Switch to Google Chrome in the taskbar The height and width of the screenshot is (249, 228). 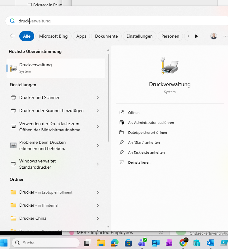pyautogui.click(x=183, y=243)
